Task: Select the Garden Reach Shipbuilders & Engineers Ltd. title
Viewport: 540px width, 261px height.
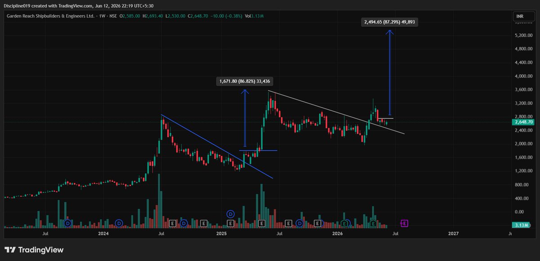Action: [x=50, y=16]
